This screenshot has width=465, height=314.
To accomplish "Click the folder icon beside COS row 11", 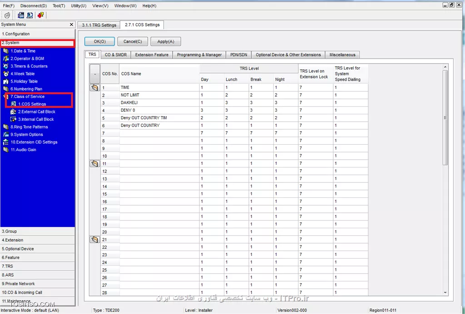I will pyautogui.click(x=94, y=163).
